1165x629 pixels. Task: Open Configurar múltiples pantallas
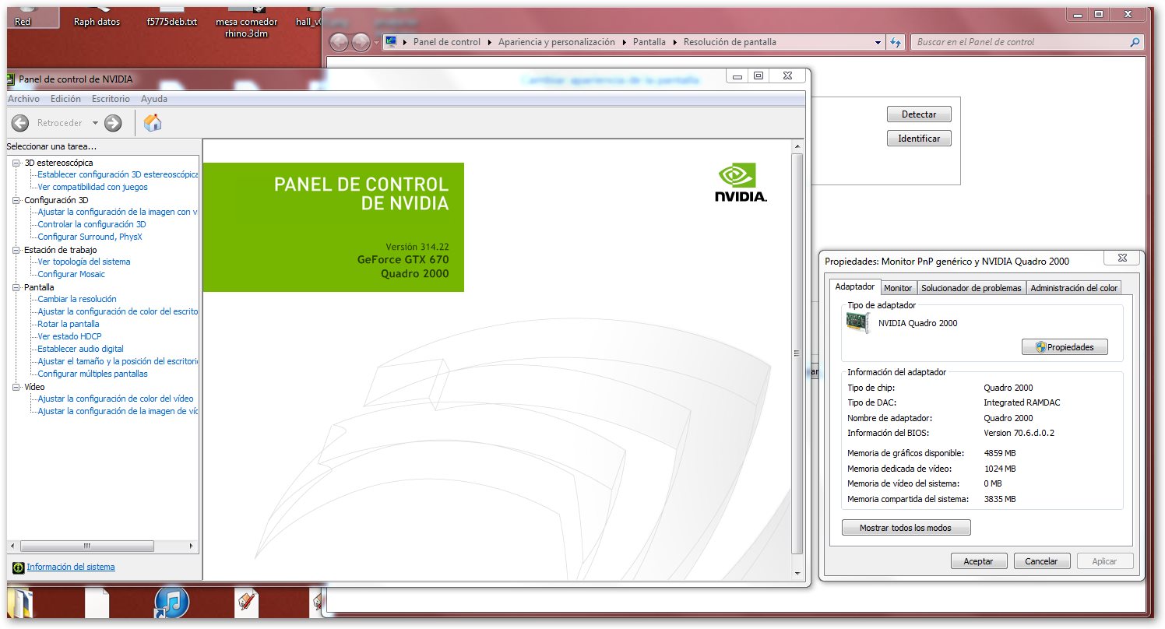(93, 374)
